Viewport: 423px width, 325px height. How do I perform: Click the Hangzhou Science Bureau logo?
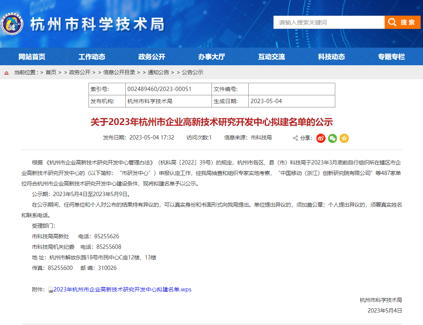coord(13,25)
